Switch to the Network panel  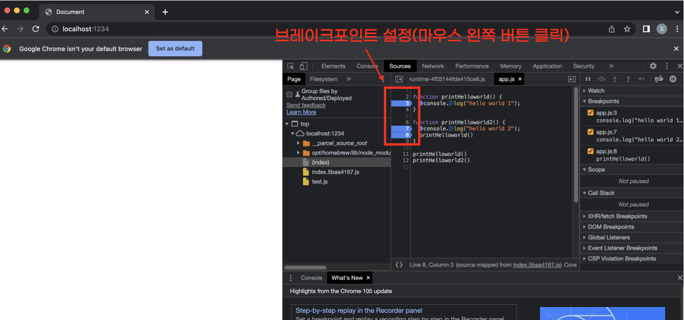[433, 66]
